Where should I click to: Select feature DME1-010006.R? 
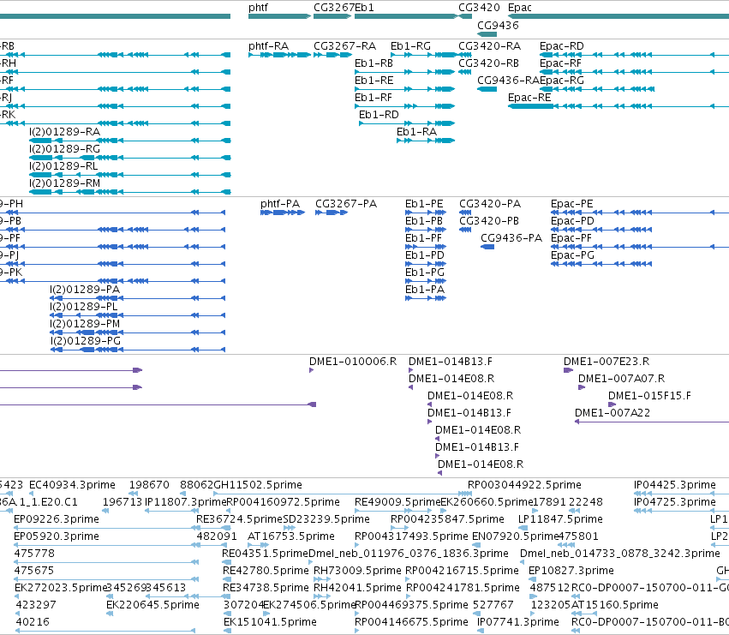point(353,362)
